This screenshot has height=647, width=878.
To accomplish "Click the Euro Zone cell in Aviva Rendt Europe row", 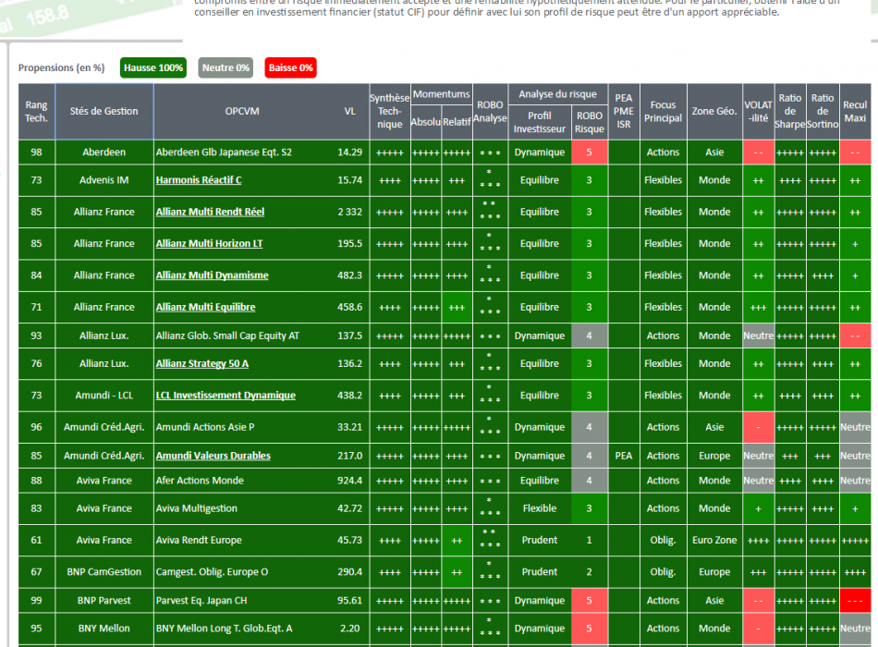I will [x=714, y=541].
